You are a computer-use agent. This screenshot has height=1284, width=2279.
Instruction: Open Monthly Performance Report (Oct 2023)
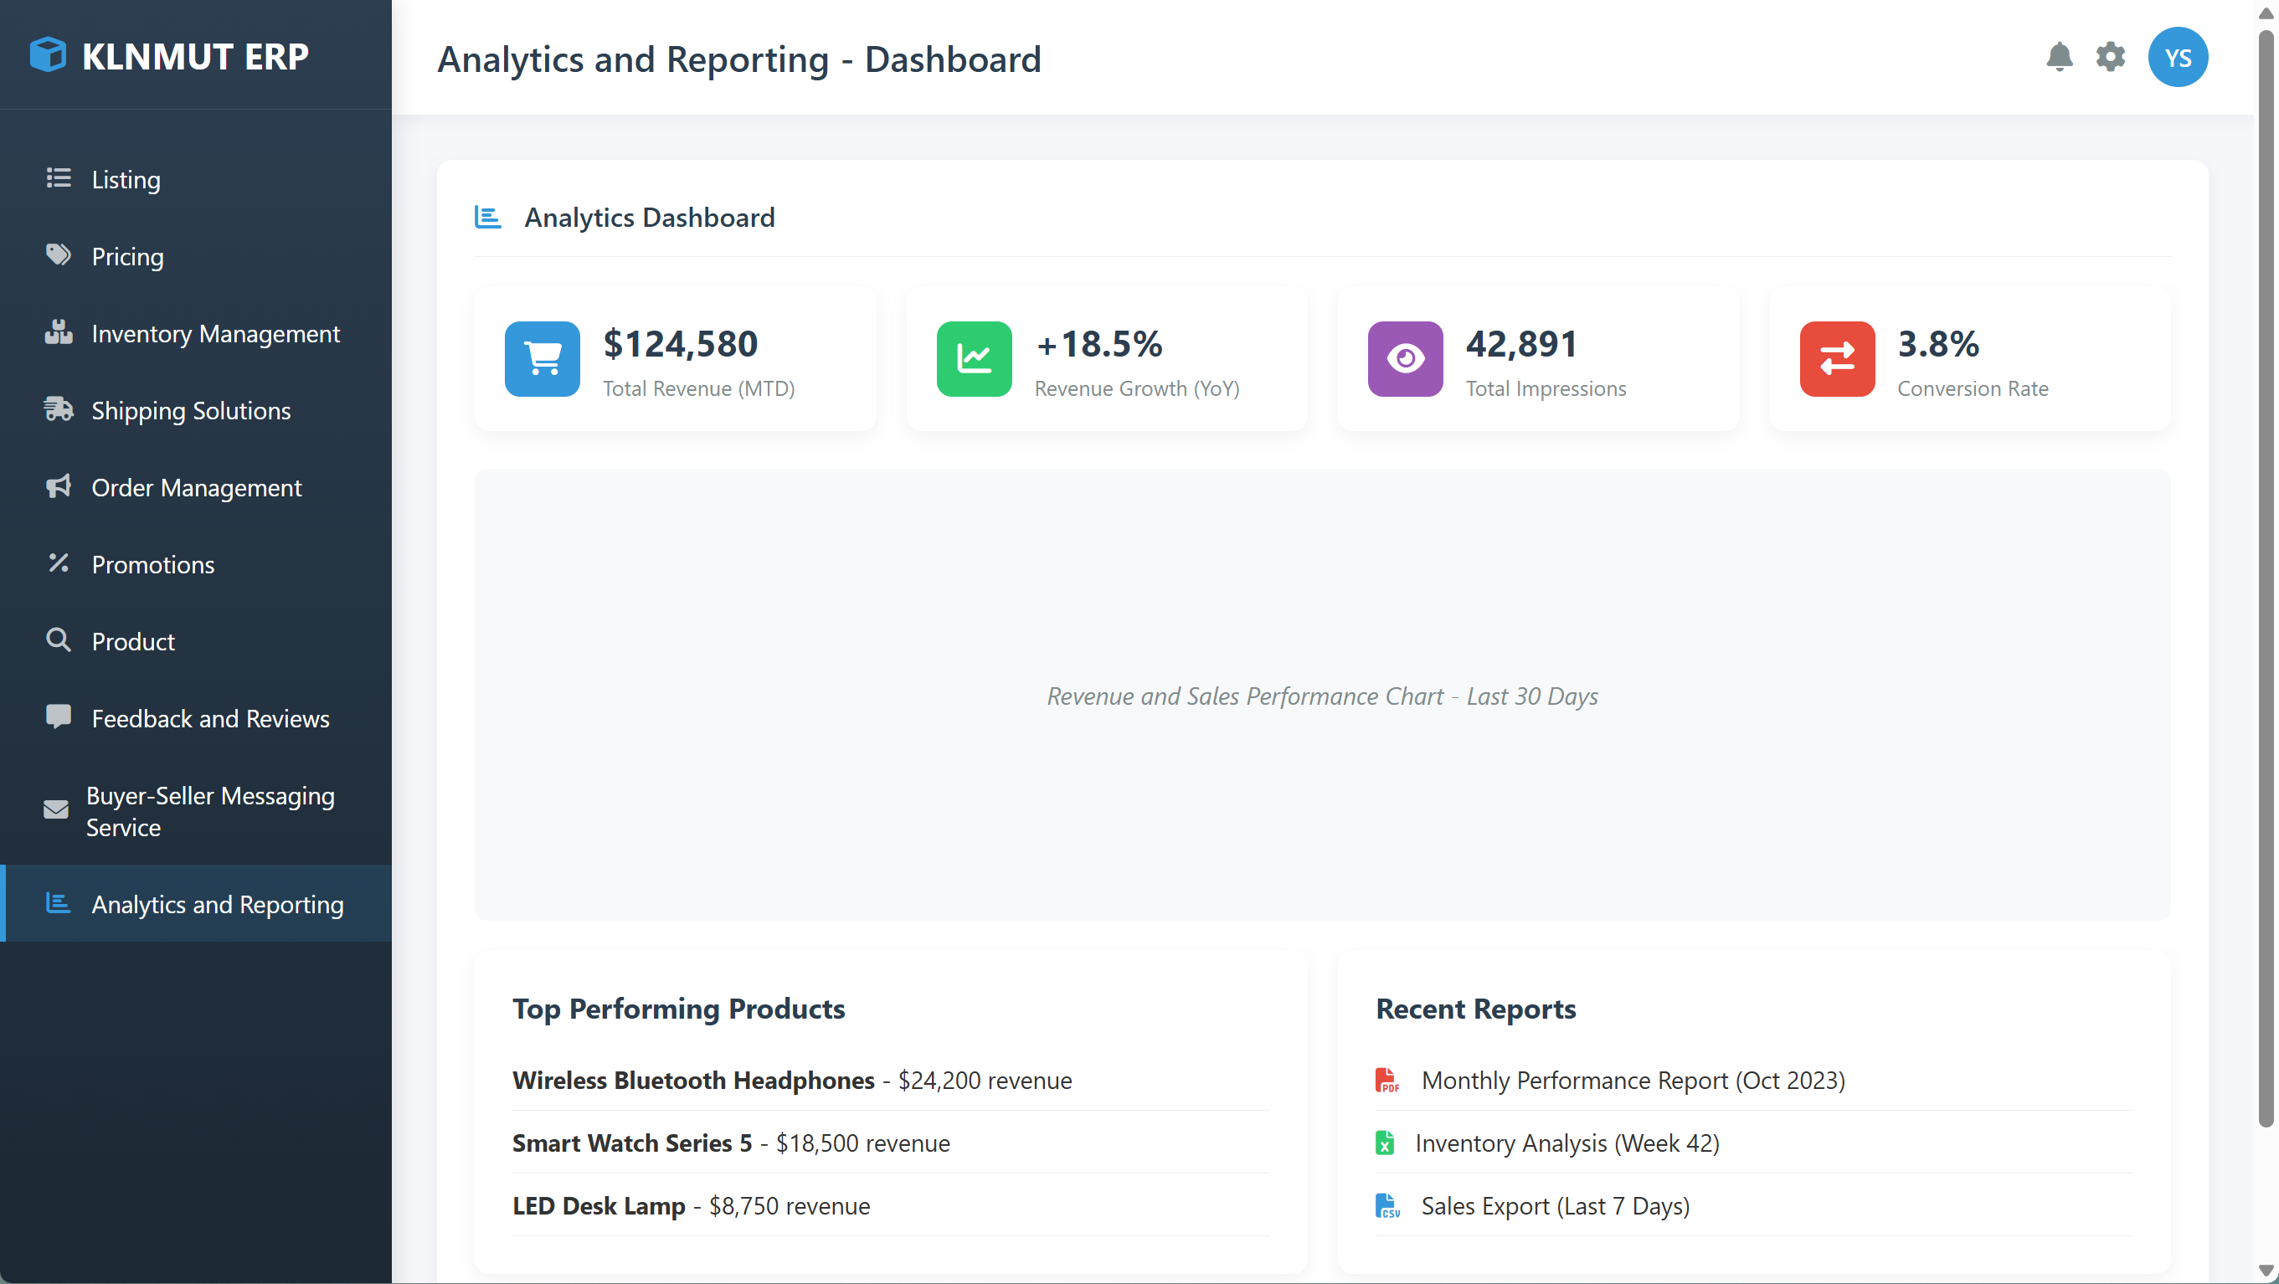click(x=1633, y=1080)
